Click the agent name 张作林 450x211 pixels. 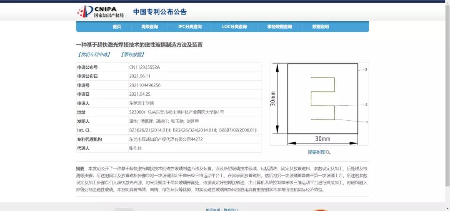click(x=136, y=148)
